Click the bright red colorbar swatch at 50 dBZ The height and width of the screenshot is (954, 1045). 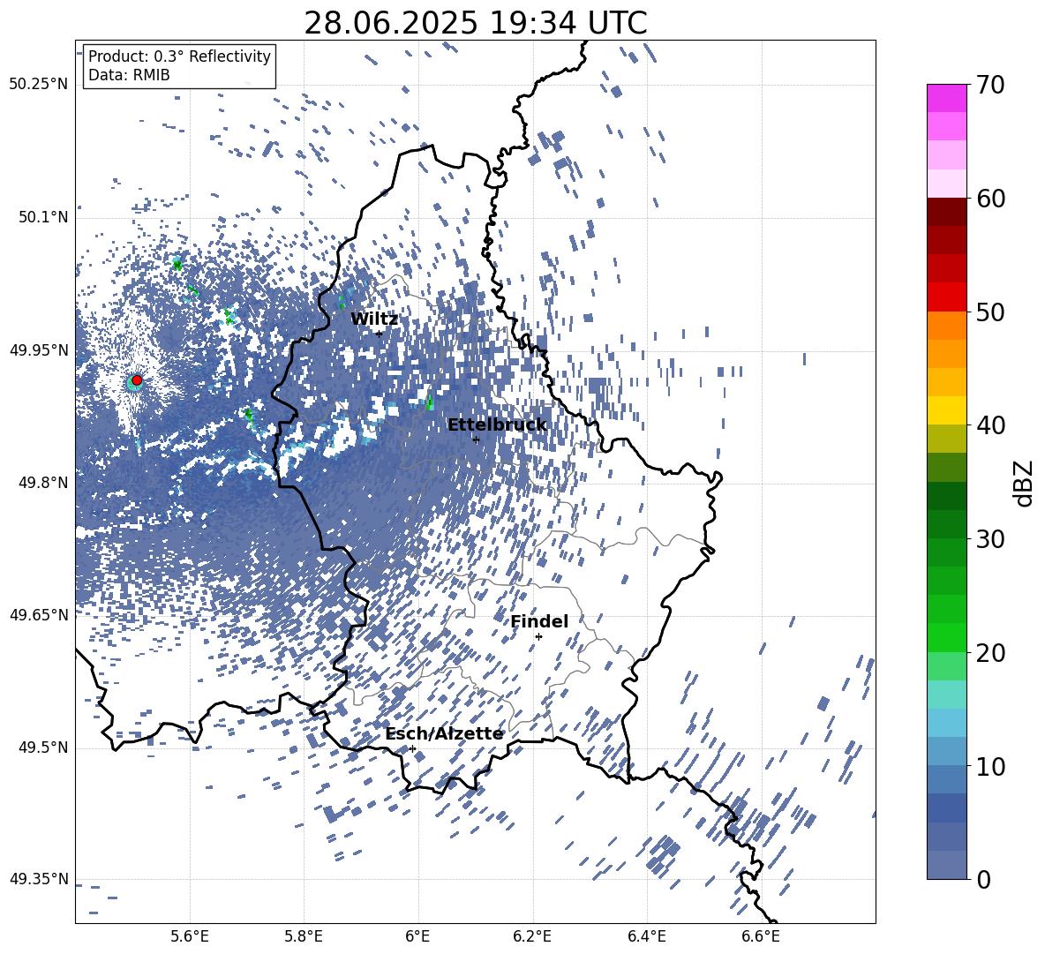click(946, 297)
